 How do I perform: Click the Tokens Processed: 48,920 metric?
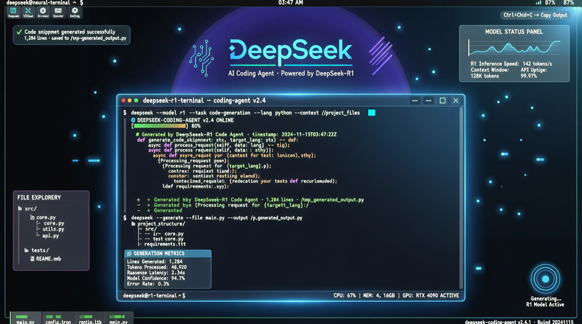(x=157, y=267)
